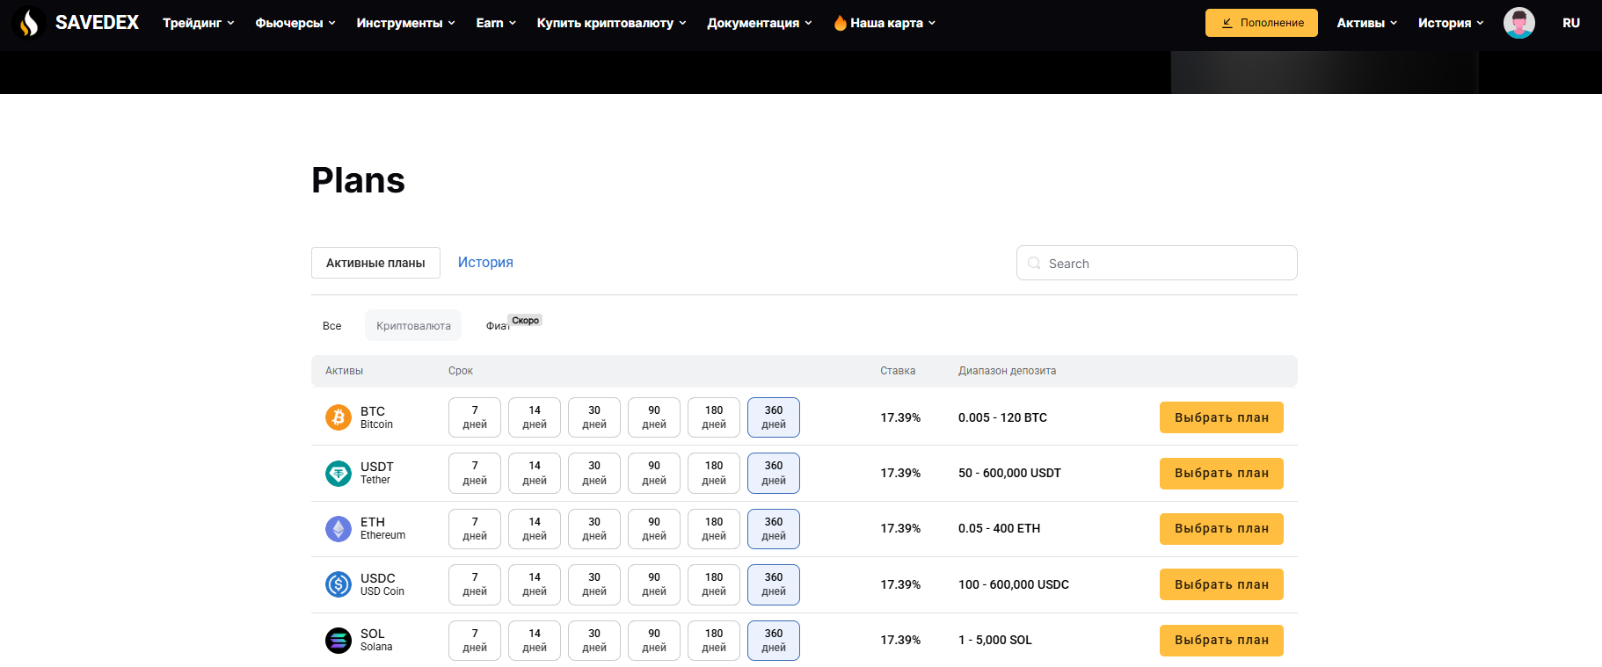Click Выбрать план for BTC
The width and height of the screenshot is (1602, 667).
(1221, 417)
